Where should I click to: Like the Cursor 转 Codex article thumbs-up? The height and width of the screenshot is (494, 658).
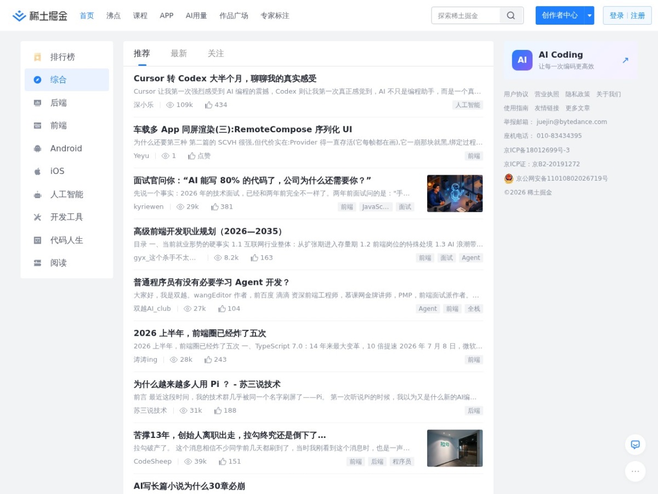(209, 105)
